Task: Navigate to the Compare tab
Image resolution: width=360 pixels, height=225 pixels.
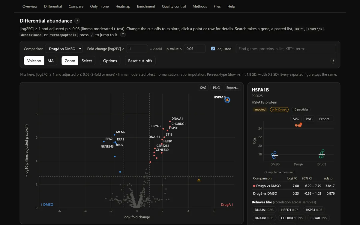Action: click(x=76, y=6)
